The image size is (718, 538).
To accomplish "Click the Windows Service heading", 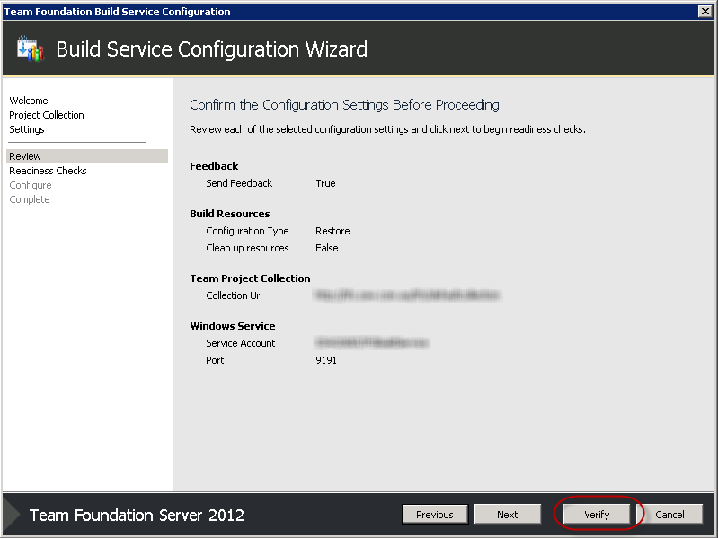I will (x=233, y=326).
